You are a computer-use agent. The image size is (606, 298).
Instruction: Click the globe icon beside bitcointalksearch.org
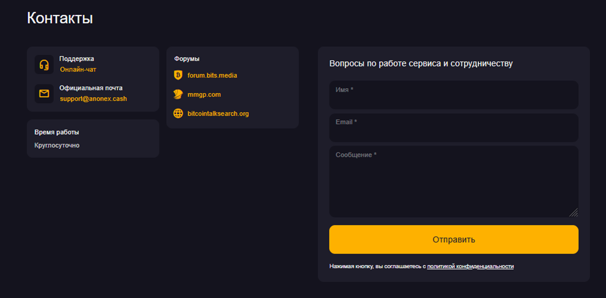pyautogui.click(x=178, y=113)
